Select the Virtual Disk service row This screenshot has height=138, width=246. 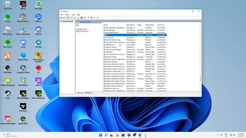(x=135, y=38)
